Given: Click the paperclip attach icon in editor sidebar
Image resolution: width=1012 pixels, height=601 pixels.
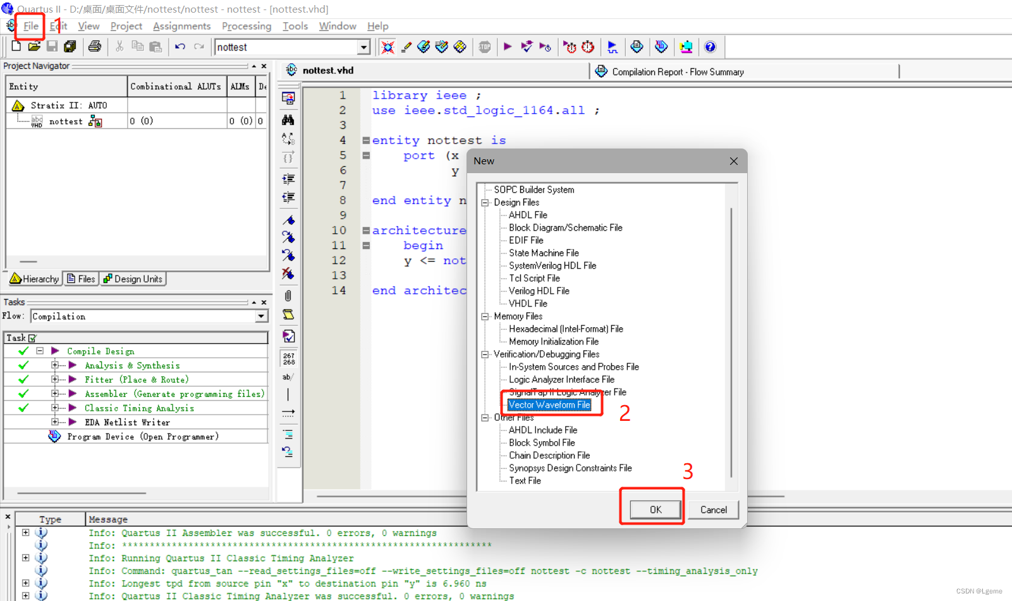Looking at the screenshot, I should pos(288,296).
